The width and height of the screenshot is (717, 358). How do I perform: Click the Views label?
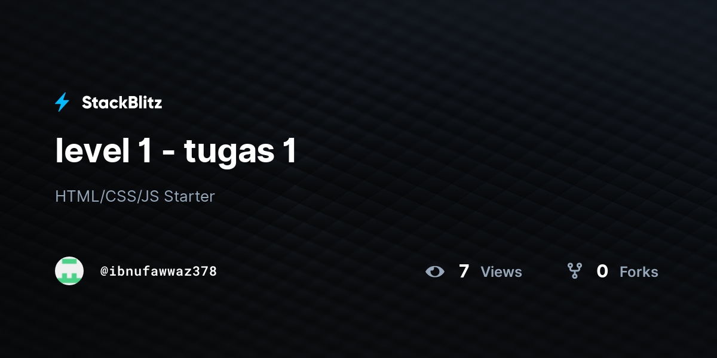[x=501, y=272]
